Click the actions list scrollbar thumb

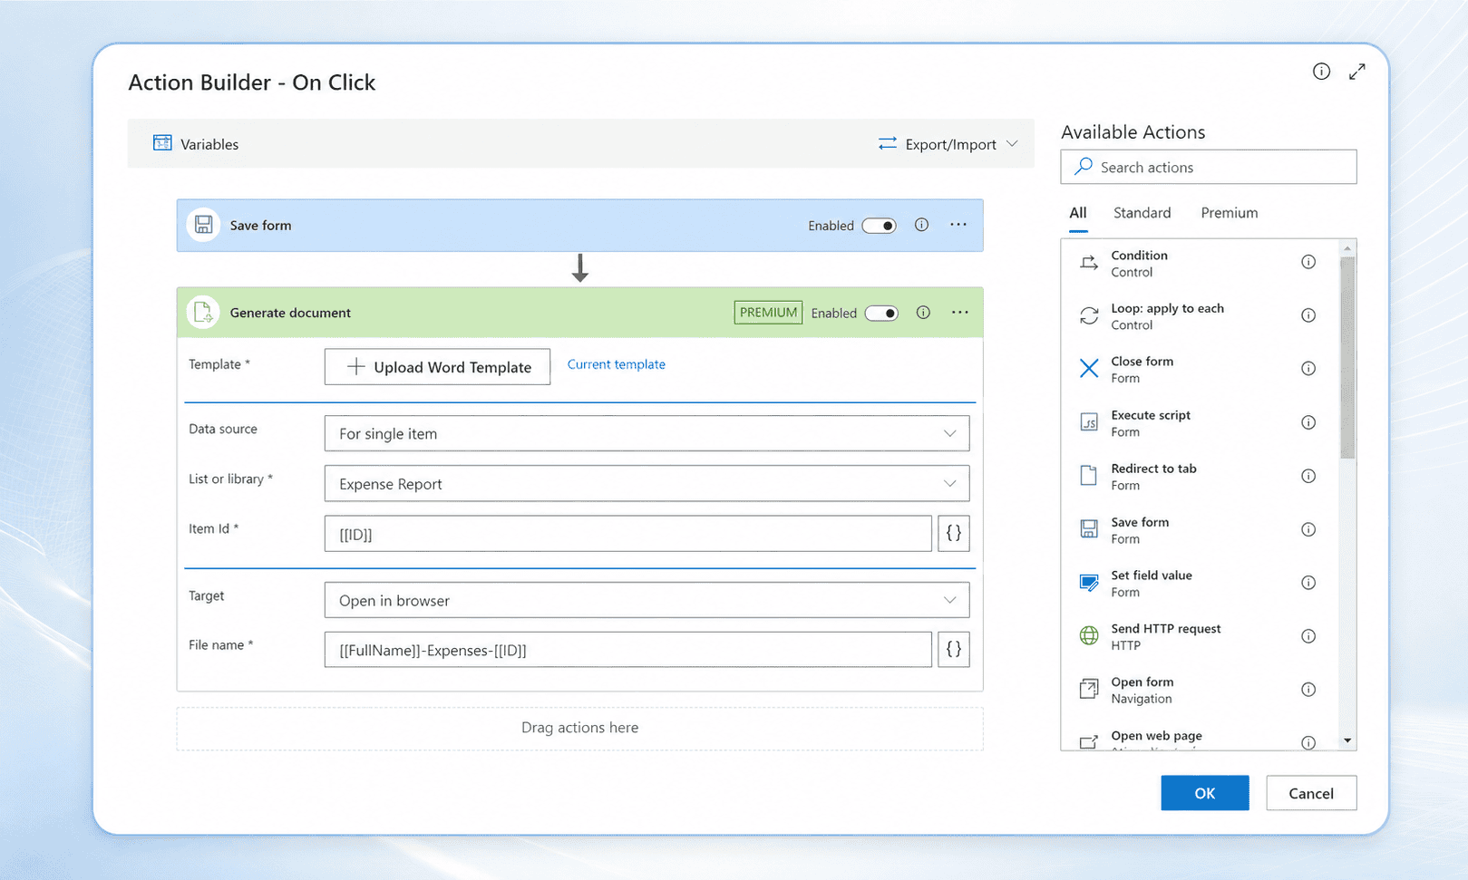1347,358
